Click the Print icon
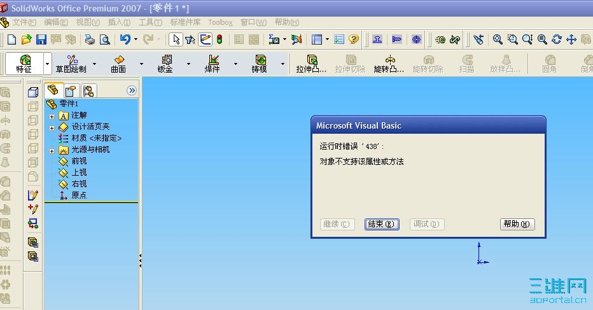Screen dimensions: 593x310 (x=90, y=39)
